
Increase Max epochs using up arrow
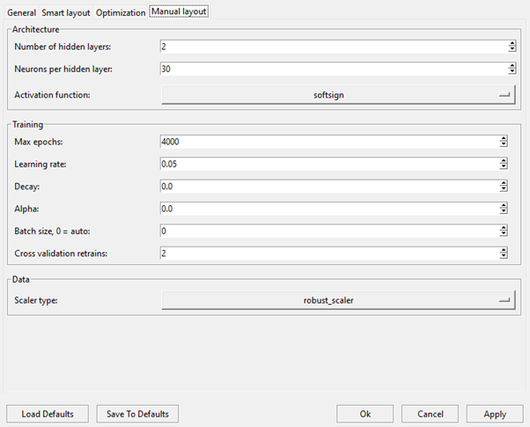[x=504, y=138]
